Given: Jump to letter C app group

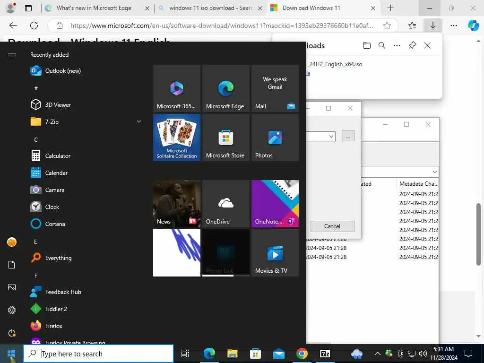Looking at the screenshot, I should [36, 139].
